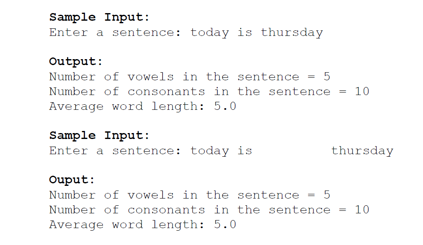Click first 'Average word length: 5.0' line
The width and height of the screenshot is (423, 245).
click(x=143, y=106)
